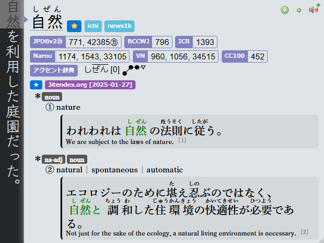Viewport: 324px width, 243px height.
Task: Click the CC100 frequency tag
Action: (235, 56)
